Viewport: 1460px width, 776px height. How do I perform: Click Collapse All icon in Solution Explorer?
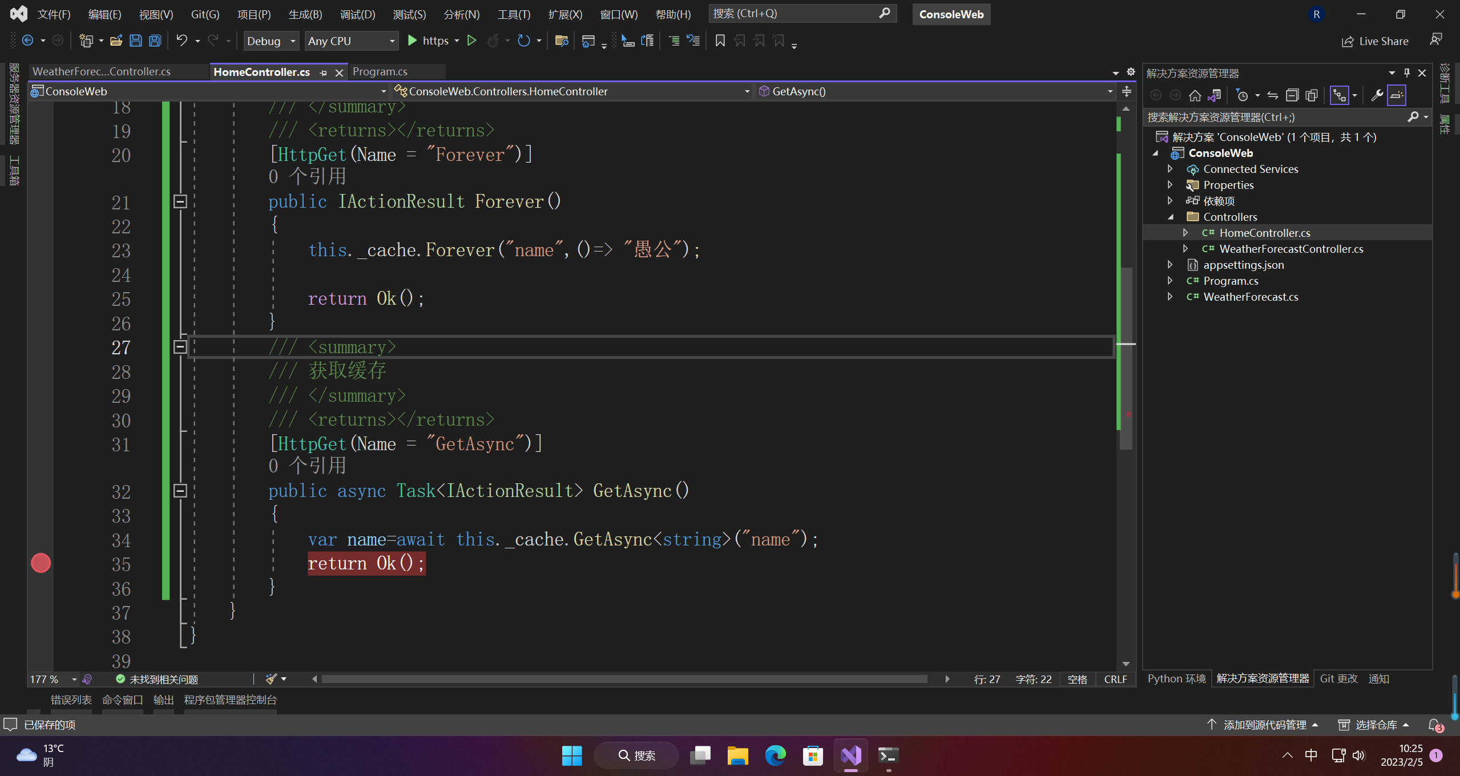pos(1292,95)
